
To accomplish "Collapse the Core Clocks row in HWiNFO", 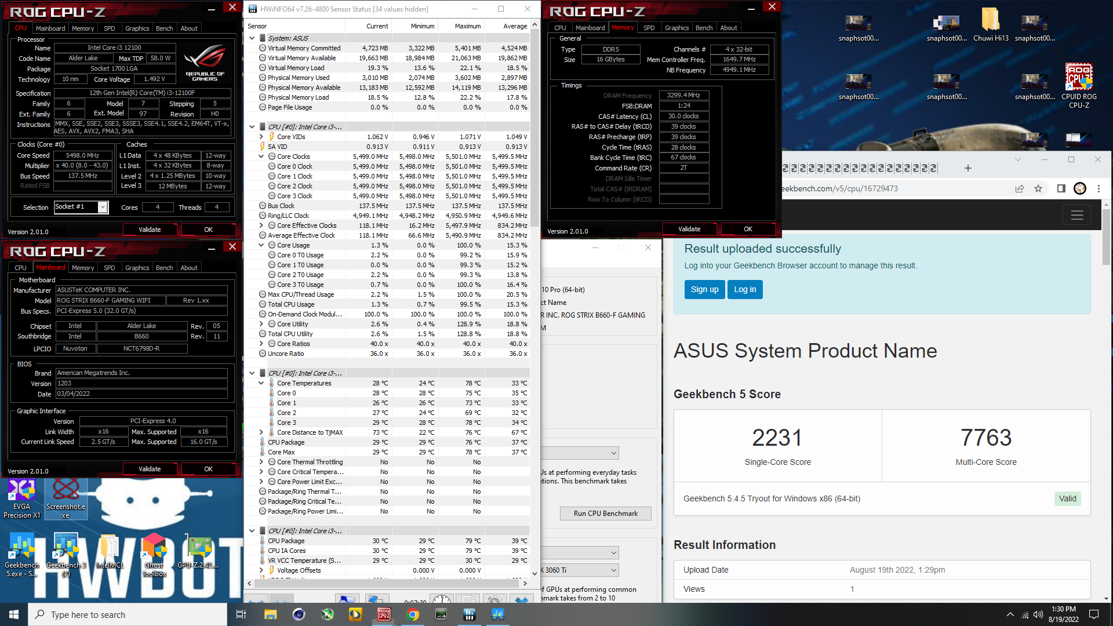I will [261, 156].
